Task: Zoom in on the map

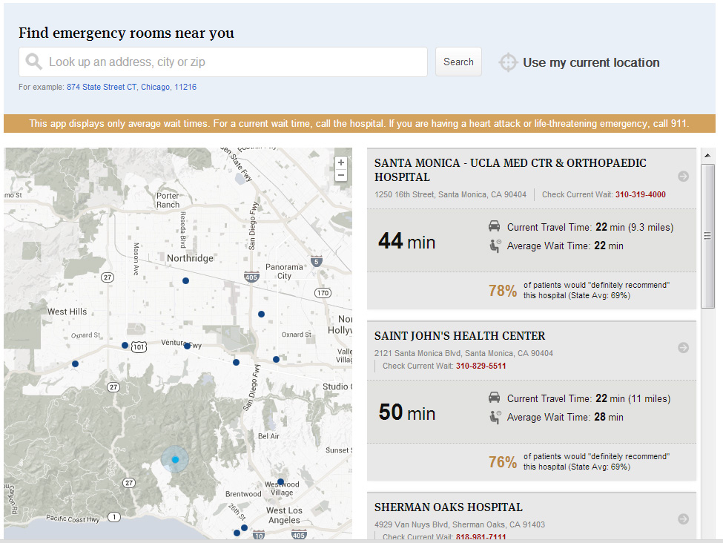Action: [x=340, y=162]
